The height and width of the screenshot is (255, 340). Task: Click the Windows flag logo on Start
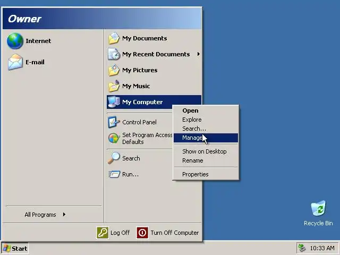pos(7,248)
